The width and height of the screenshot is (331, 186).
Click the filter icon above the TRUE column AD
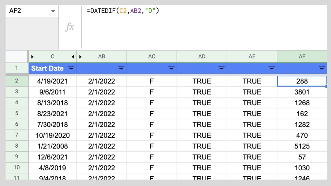point(221,68)
